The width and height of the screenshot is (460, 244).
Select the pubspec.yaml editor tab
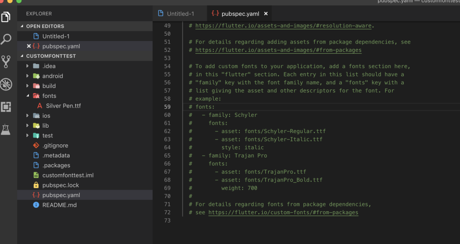click(239, 14)
